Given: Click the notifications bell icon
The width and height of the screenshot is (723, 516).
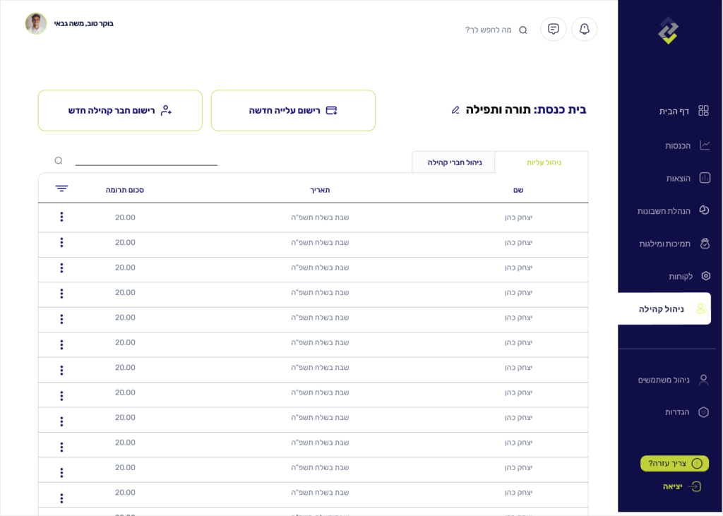Looking at the screenshot, I should [x=584, y=29].
